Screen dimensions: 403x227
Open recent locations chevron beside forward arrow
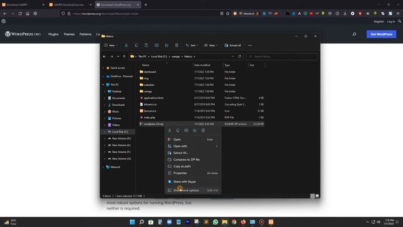click(118, 56)
